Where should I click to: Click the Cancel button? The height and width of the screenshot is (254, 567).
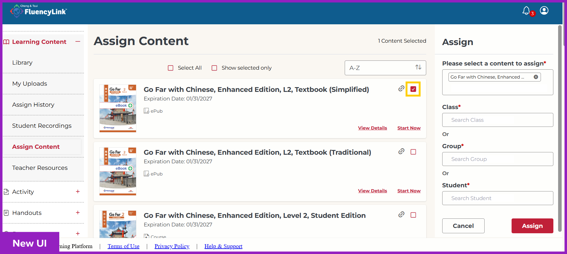(463, 226)
